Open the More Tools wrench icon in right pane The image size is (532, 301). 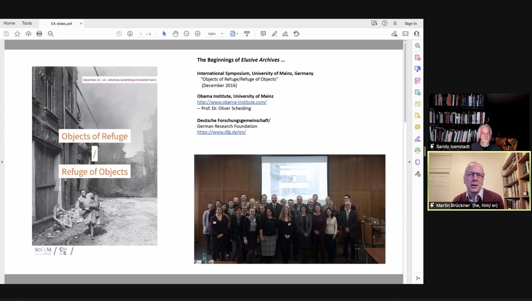coord(418,174)
